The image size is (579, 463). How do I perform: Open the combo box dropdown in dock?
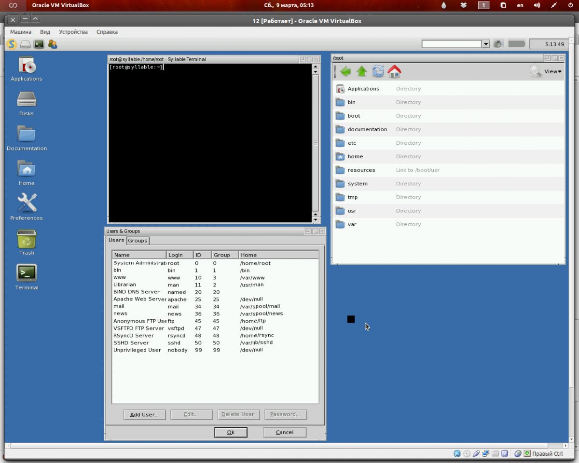tap(485, 44)
